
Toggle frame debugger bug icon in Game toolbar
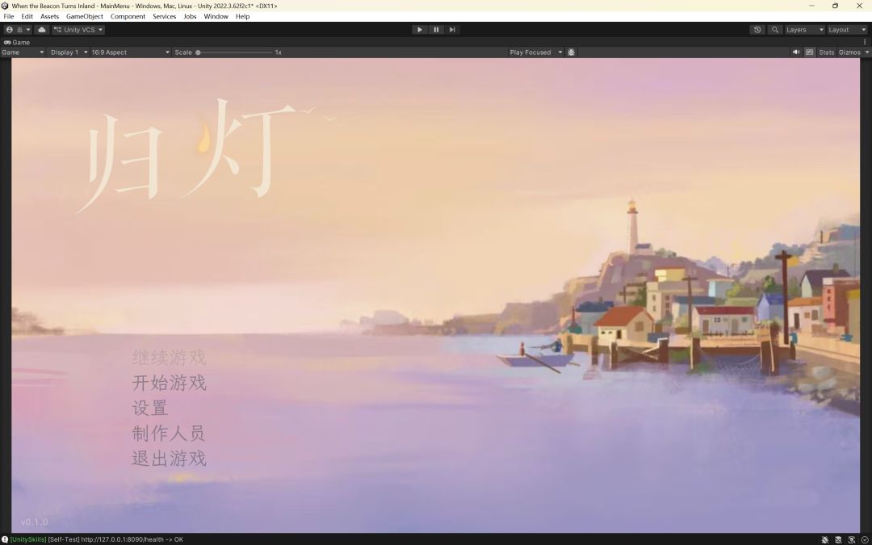[x=571, y=52]
